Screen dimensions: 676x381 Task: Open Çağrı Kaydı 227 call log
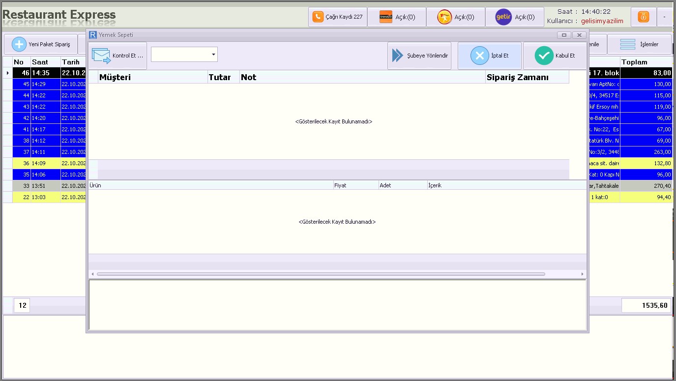tap(338, 17)
